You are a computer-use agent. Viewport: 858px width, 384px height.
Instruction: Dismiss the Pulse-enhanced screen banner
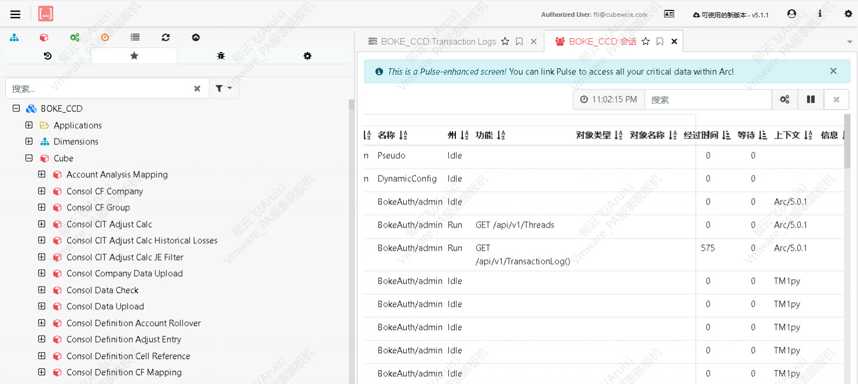pyautogui.click(x=833, y=71)
